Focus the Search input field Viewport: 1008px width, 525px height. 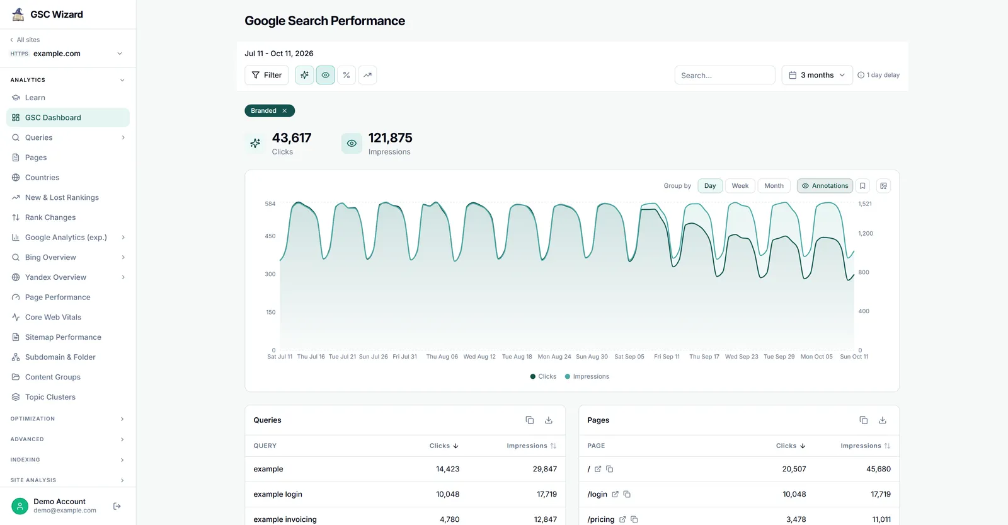725,75
